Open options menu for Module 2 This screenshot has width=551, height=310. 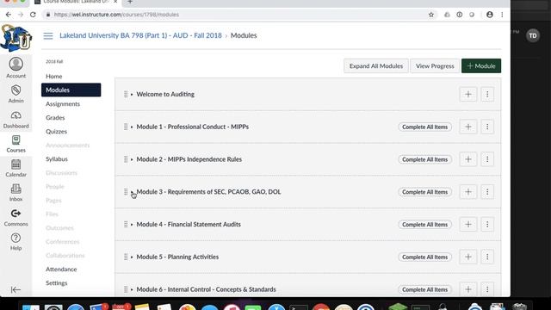[x=487, y=159]
